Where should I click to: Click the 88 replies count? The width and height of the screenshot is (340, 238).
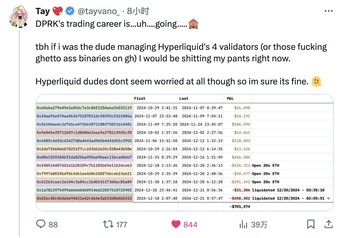[x=53, y=224]
